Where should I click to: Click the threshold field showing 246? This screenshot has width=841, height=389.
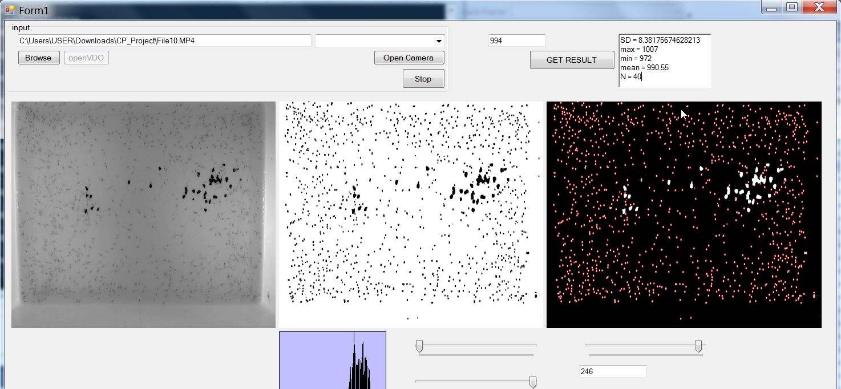[x=612, y=371]
